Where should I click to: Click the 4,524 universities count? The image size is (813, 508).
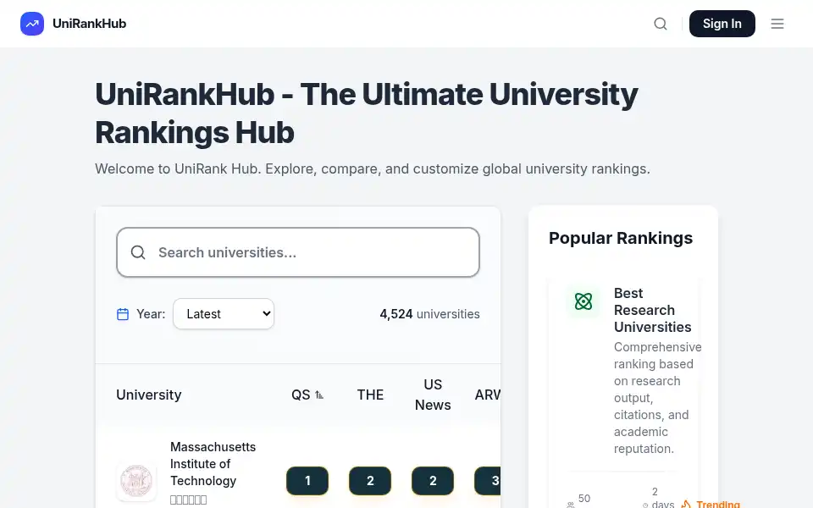(x=429, y=314)
